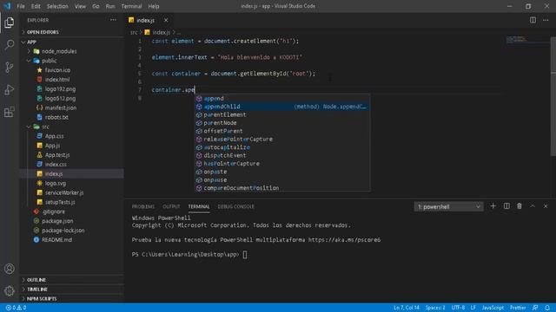Open the notifications bell in status bar

tap(547, 308)
